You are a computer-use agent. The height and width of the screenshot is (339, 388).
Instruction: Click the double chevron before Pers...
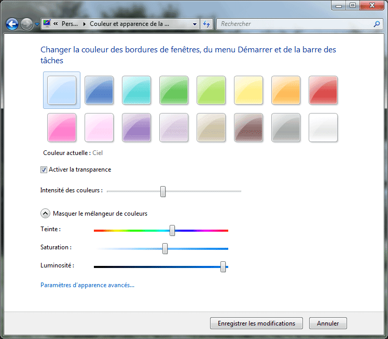coord(56,23)
